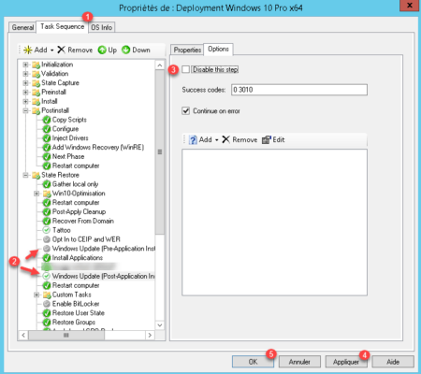Screen dimensions: 421x374
Task: Click the Appliquer button
Action: [x=346, y=362]
